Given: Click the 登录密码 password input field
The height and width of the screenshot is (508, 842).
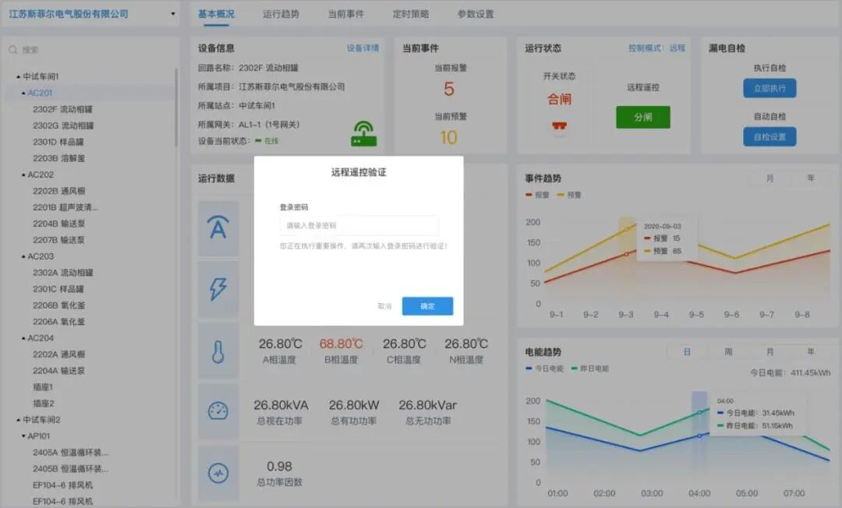Looking at the screenshot, I should pyautogui.click(x=359, y=224).
